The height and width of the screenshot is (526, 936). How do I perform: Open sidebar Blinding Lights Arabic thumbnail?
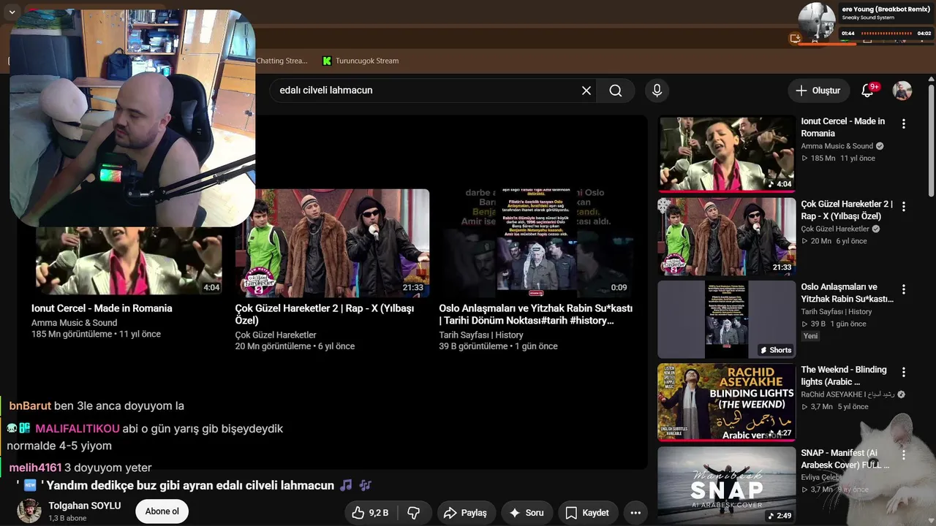726,403
